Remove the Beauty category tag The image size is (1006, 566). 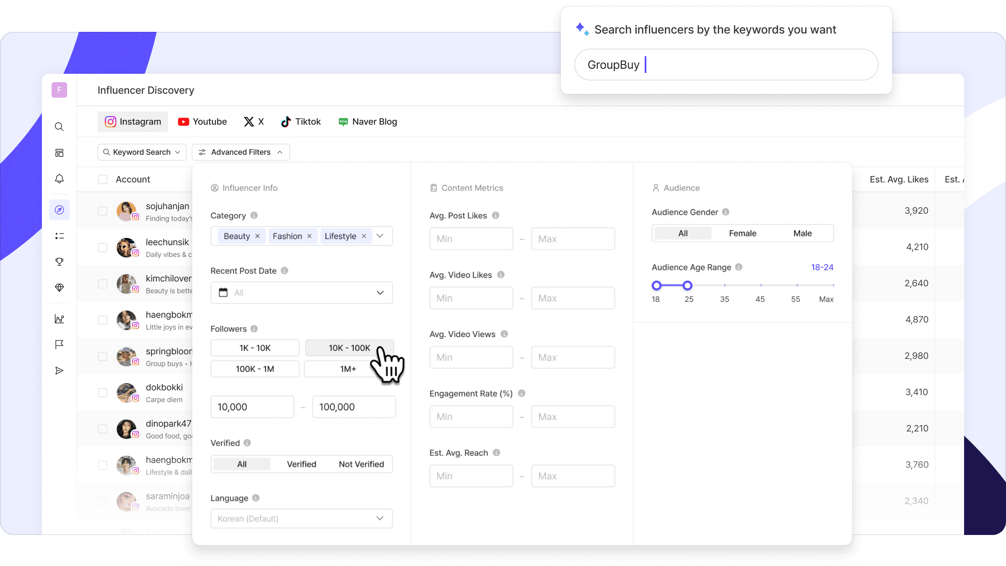pos(257,236)
